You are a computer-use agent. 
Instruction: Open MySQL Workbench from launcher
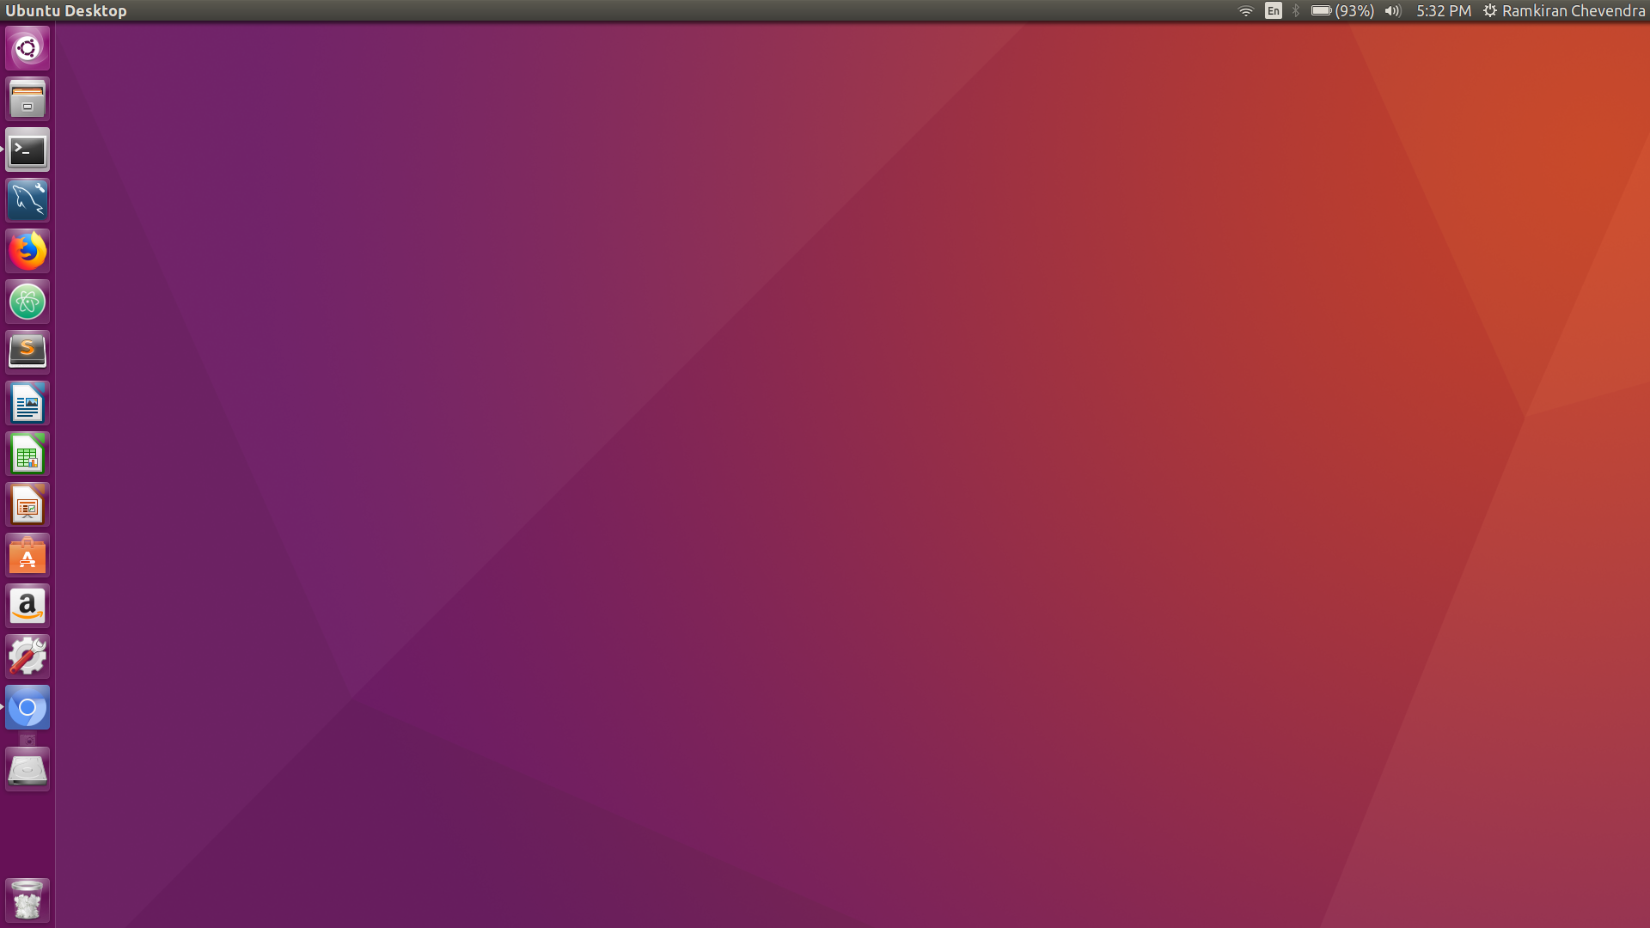[27, 200]
